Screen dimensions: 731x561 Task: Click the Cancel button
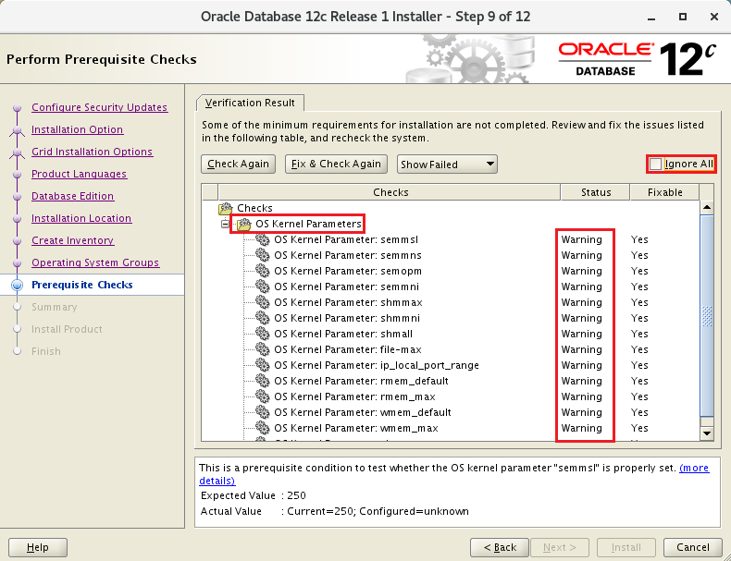coord(693,547)
